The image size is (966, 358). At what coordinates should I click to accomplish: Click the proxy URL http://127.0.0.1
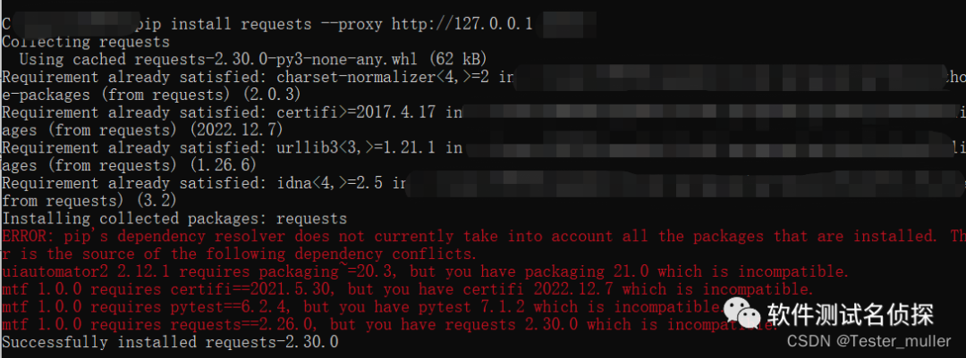tap(462, 24)
